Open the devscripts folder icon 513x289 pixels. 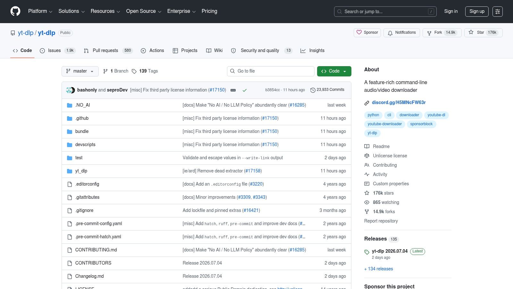pos(70,145)
